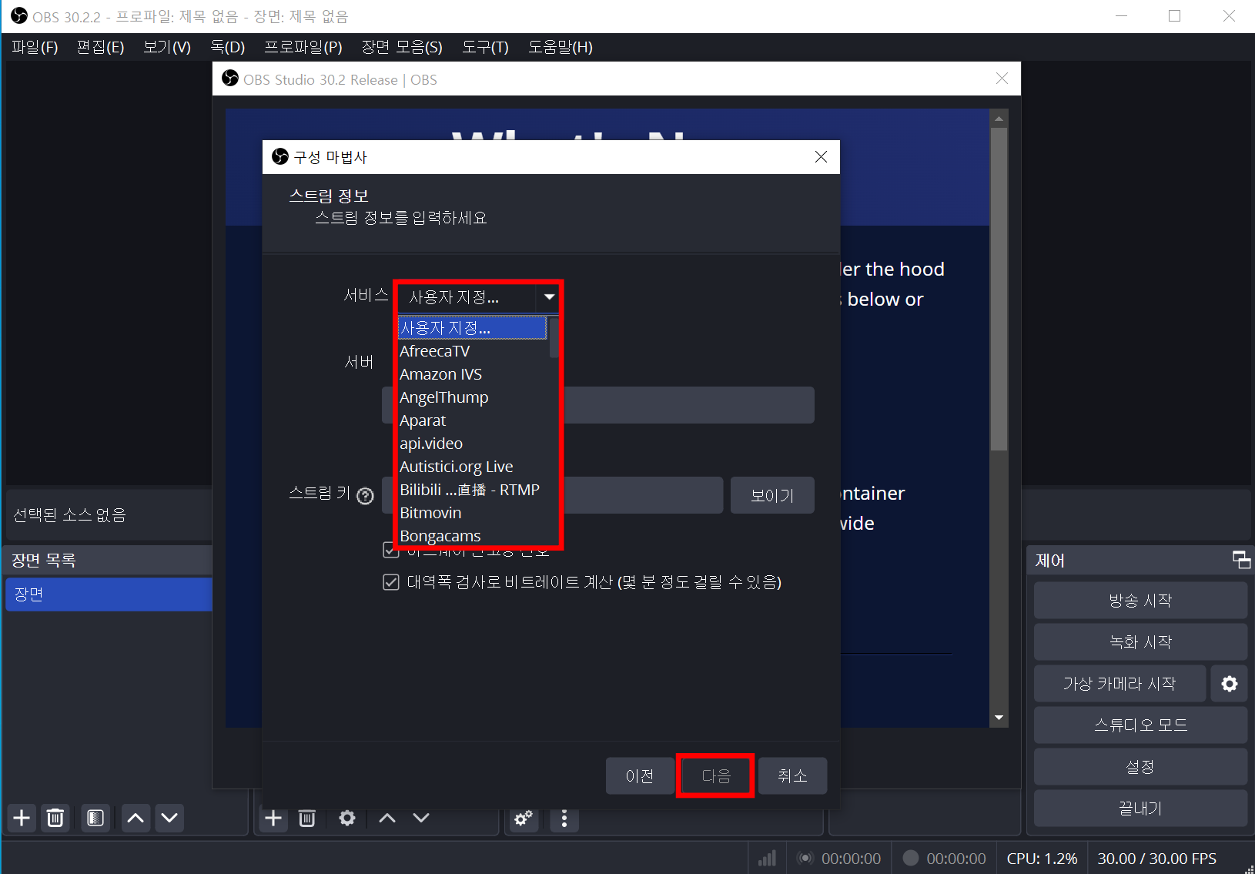Open the 편집(E) menu

coord(100,47)
